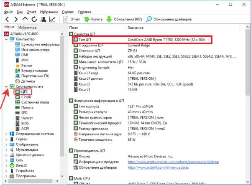Open the Сервис menu

[68, 12]
